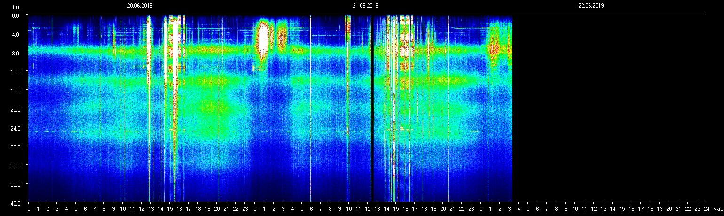Image resolution: width=724 pixels, height=216 pixels.
Task: Click the 21.06.2019 date label
Action: [365, 6]
